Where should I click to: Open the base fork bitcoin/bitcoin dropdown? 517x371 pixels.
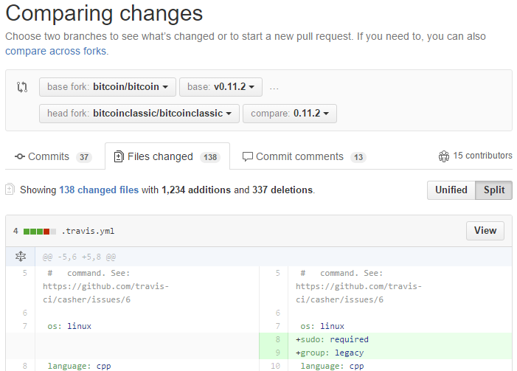pyautogui.click(x=108, y=87)
